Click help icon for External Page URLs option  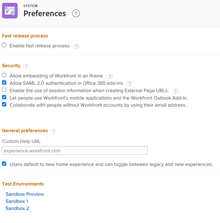pos(176,91)
